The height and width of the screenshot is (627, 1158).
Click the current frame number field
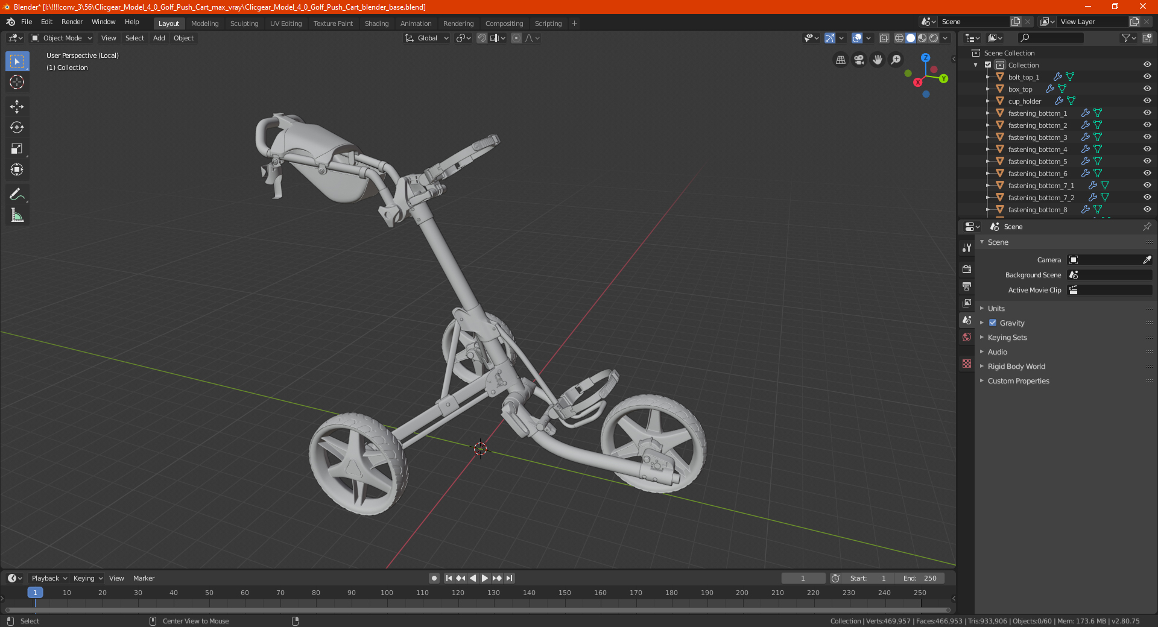tap(803, 578)
